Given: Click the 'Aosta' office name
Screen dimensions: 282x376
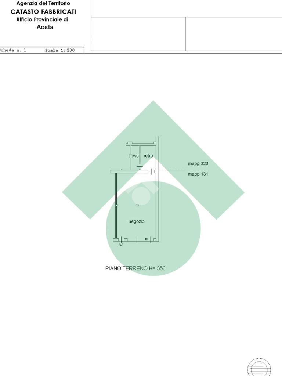Looking at the screenshot, I should point(45,27).
